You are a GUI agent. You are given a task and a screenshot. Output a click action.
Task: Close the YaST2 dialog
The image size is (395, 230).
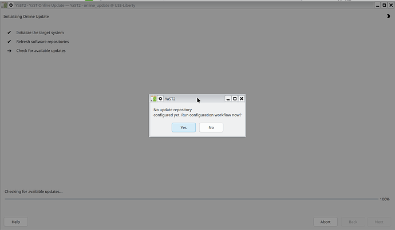(242, 99)
